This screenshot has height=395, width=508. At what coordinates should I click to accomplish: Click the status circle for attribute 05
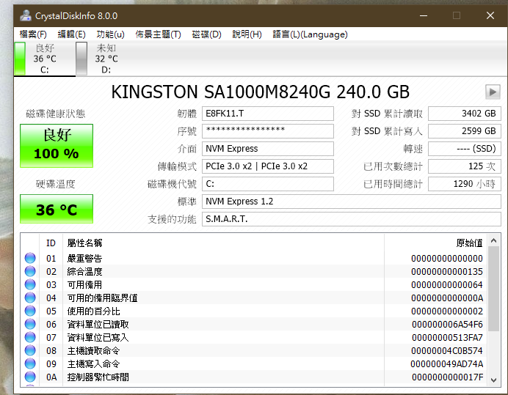pos(30,311)
